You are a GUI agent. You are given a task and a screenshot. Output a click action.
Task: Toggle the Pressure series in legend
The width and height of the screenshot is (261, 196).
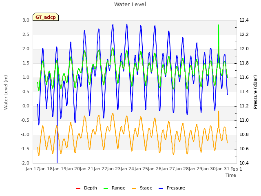click(172, 188)
